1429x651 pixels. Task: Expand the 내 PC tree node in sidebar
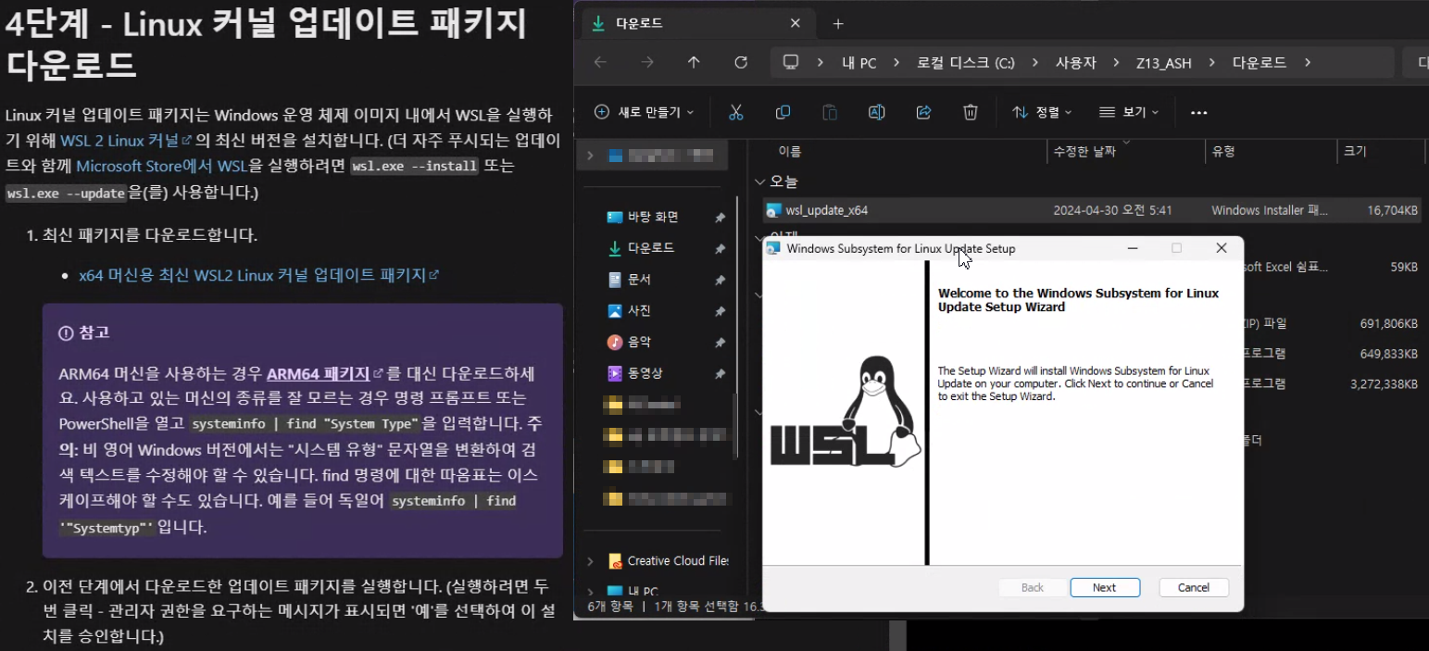click(x=590, y=591)
